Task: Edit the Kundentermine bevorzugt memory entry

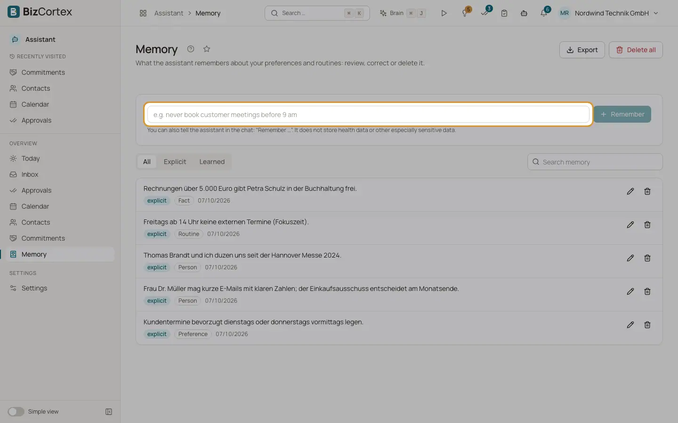Action: (x=630, y=325)
